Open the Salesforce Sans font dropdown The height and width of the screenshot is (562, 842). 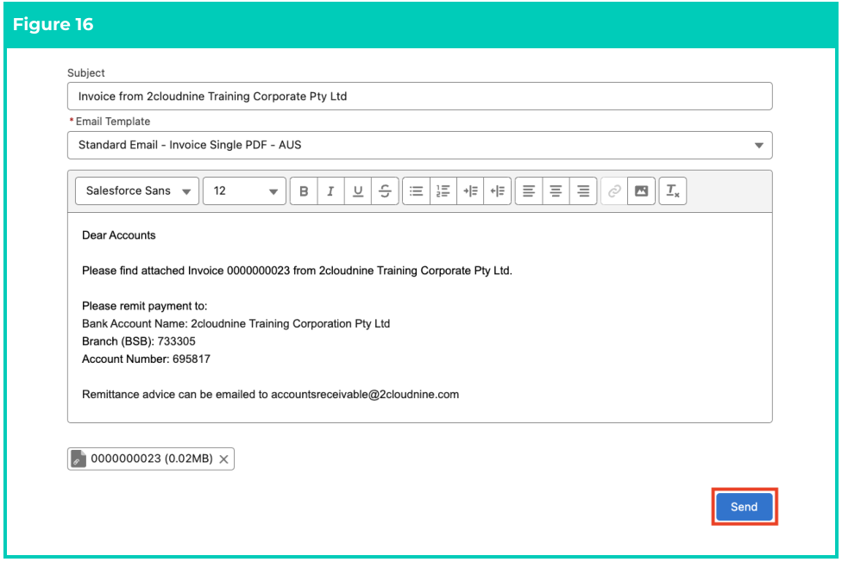(x=137, y=191)
